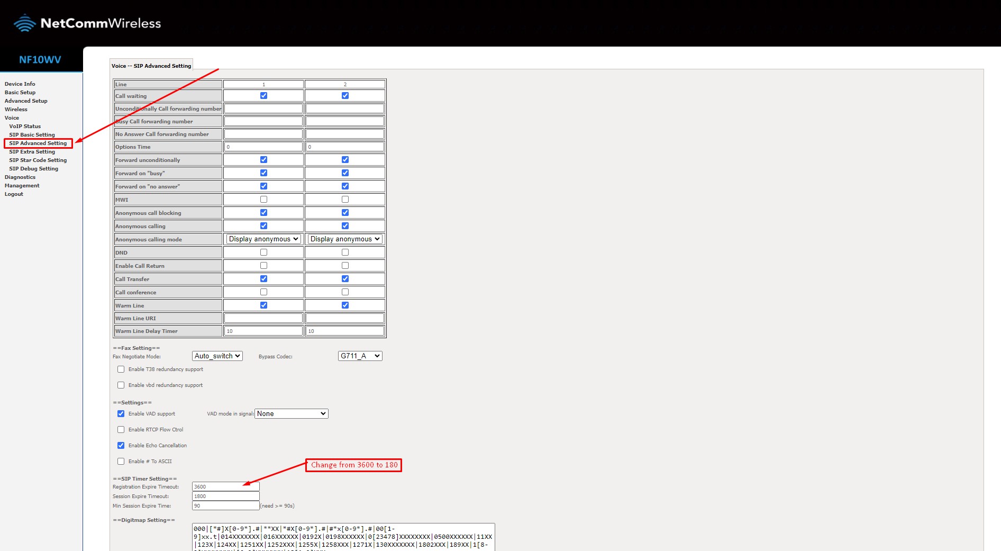Open Voice menu section
Viewport: 1001px width, 551px height.
[12, 118]
